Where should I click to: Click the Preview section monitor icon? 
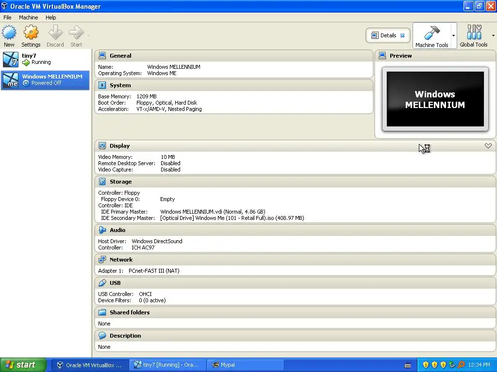tap(382, 56)
